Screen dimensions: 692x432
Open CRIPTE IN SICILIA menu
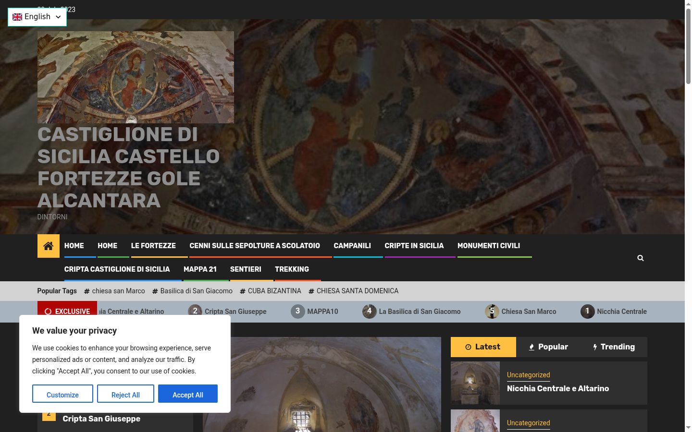coord(414,246)
